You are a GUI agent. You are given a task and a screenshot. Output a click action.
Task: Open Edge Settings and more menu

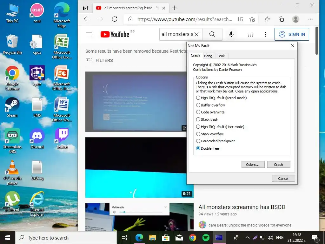[x=310, y=19]
